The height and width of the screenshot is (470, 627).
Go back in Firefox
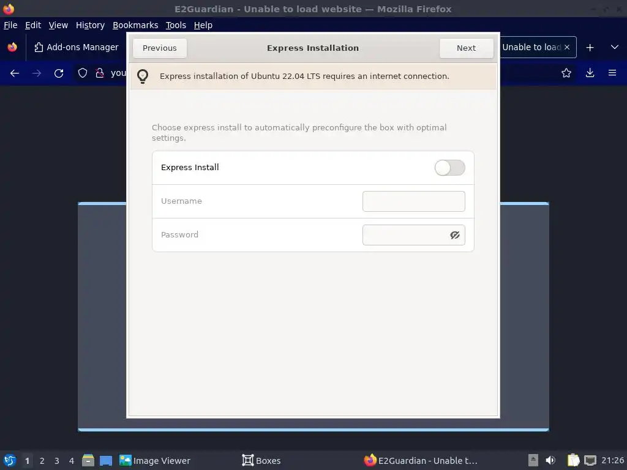(x=15, y=73)
